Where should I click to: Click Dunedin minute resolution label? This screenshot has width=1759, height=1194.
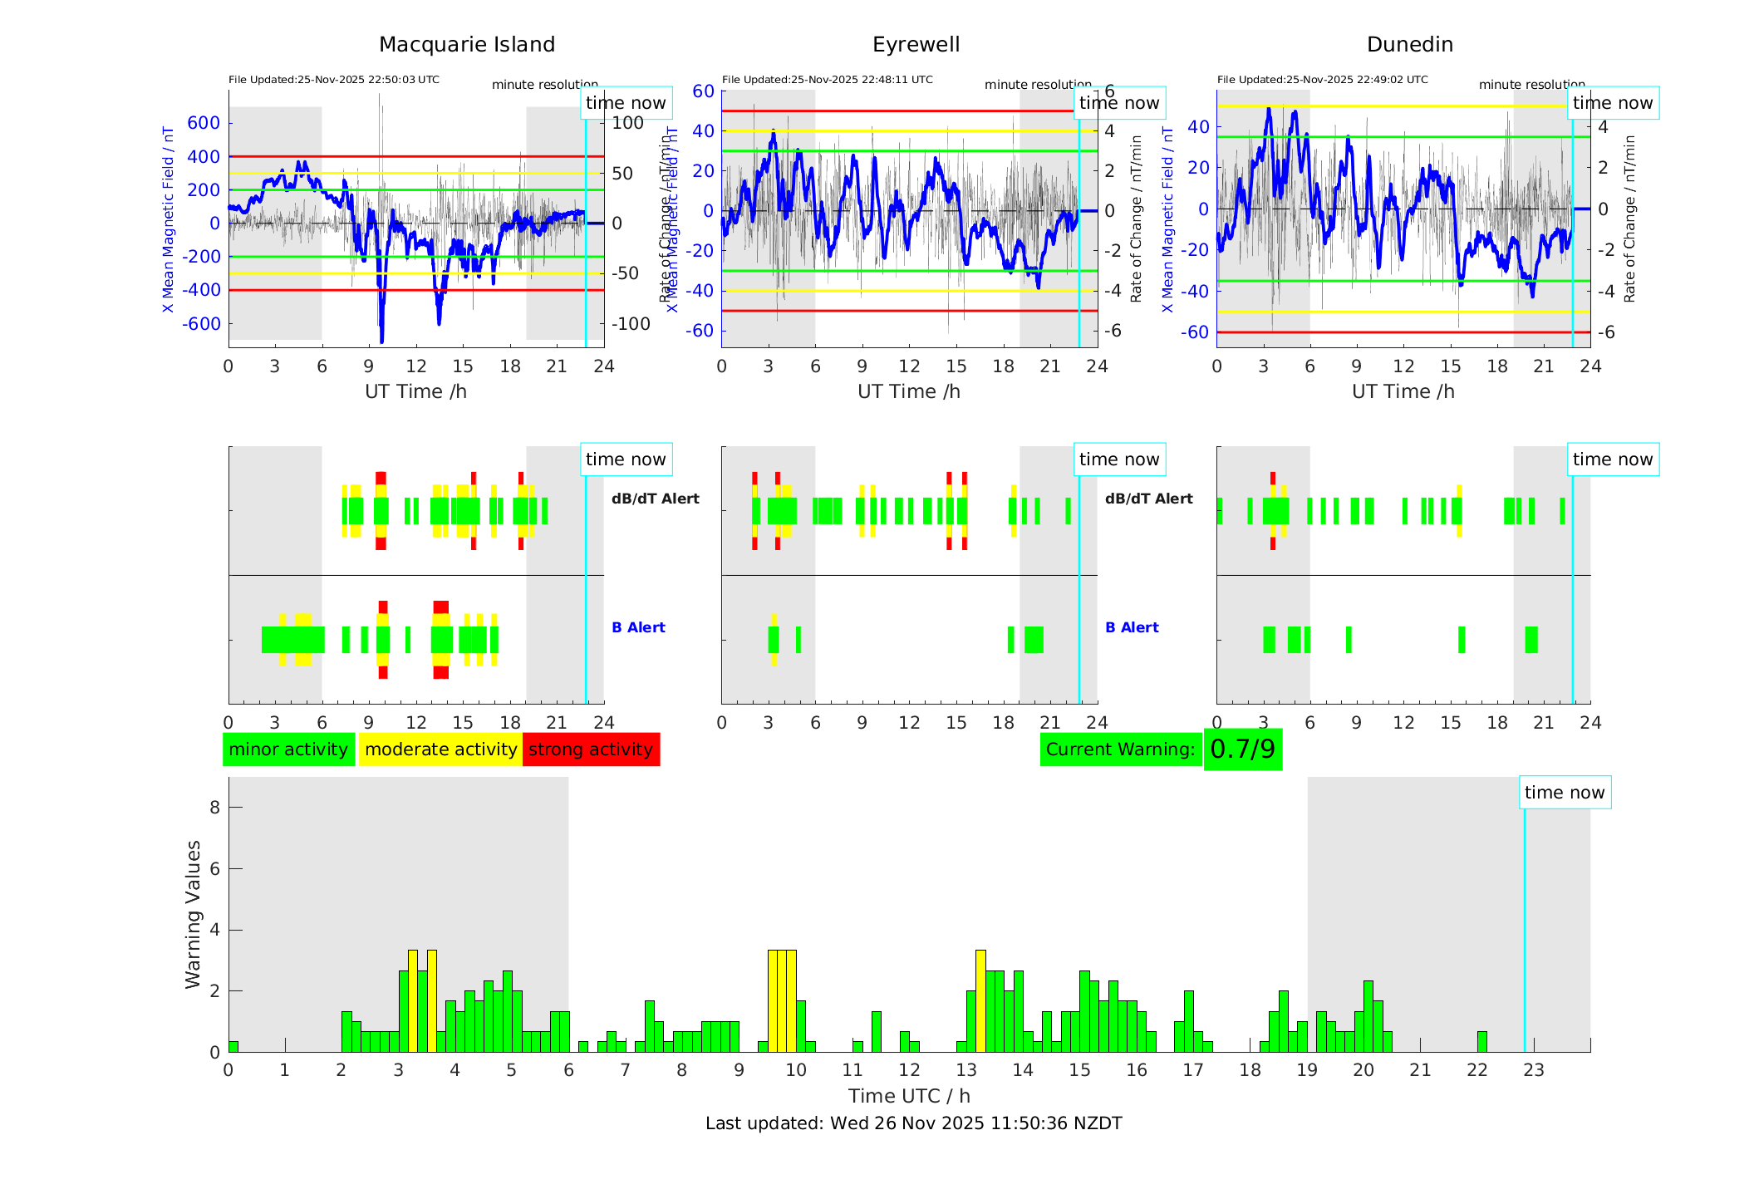coord(1531,85)
